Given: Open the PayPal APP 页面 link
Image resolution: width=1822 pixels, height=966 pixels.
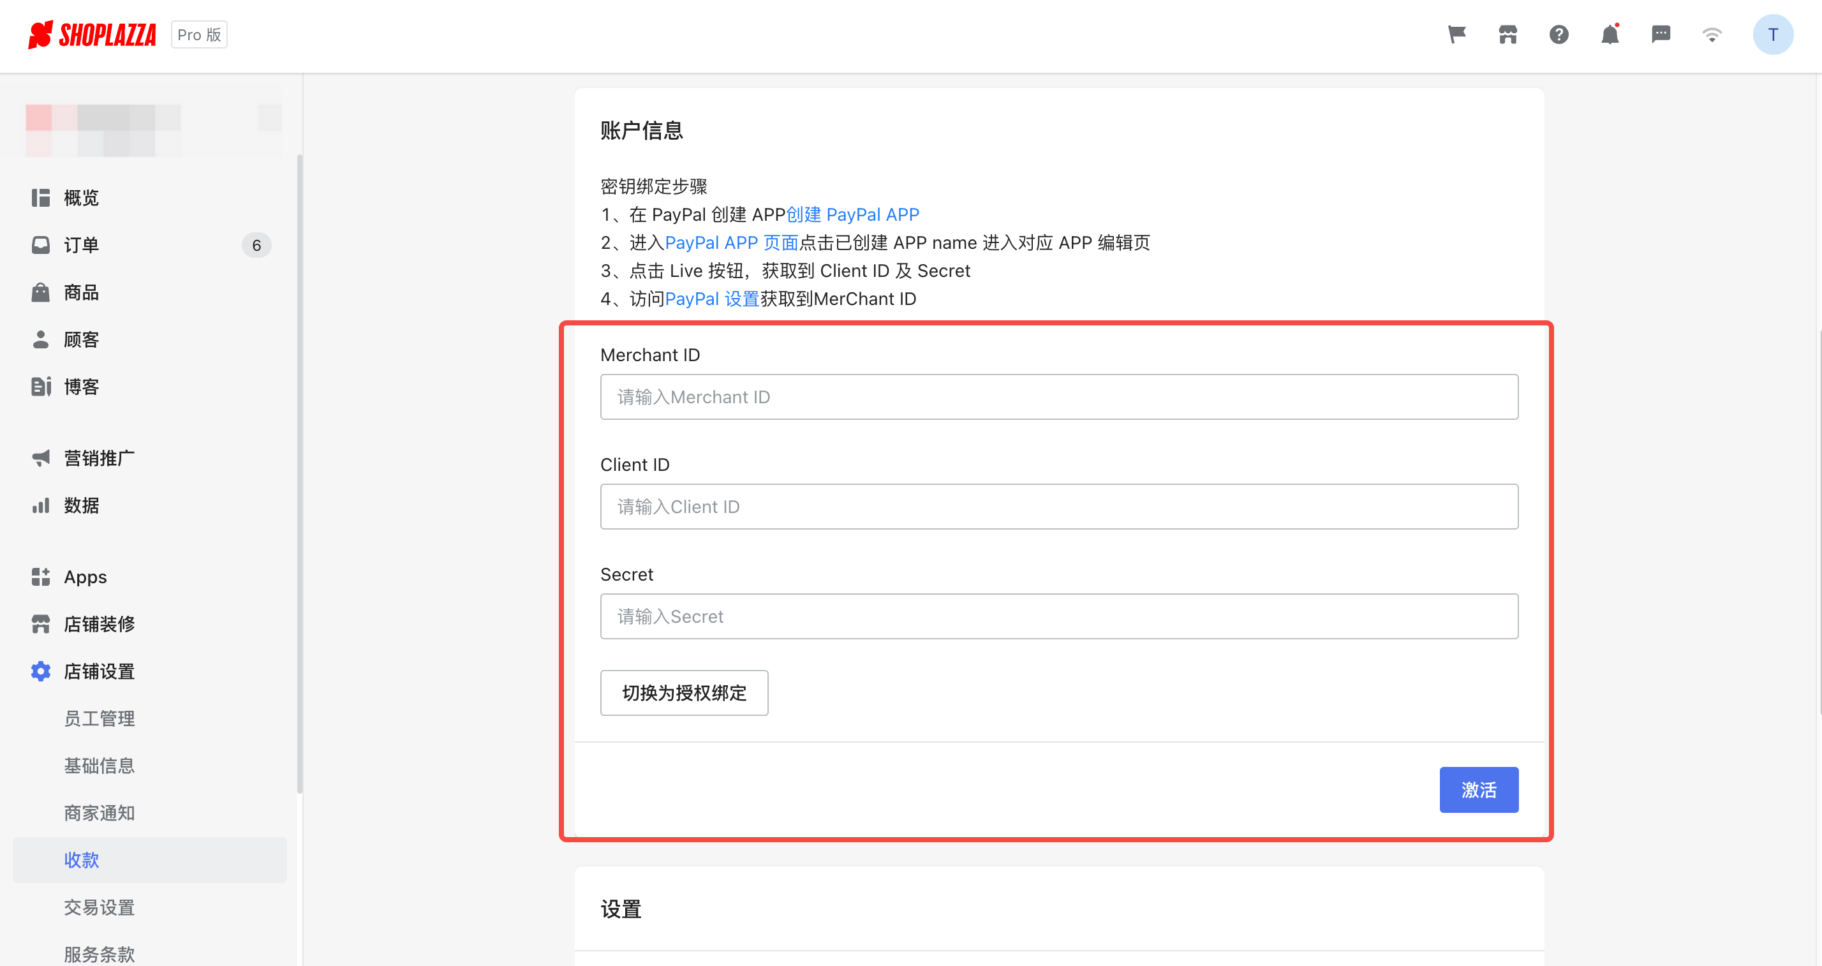Looking at the screenshot, I should 731,243.
